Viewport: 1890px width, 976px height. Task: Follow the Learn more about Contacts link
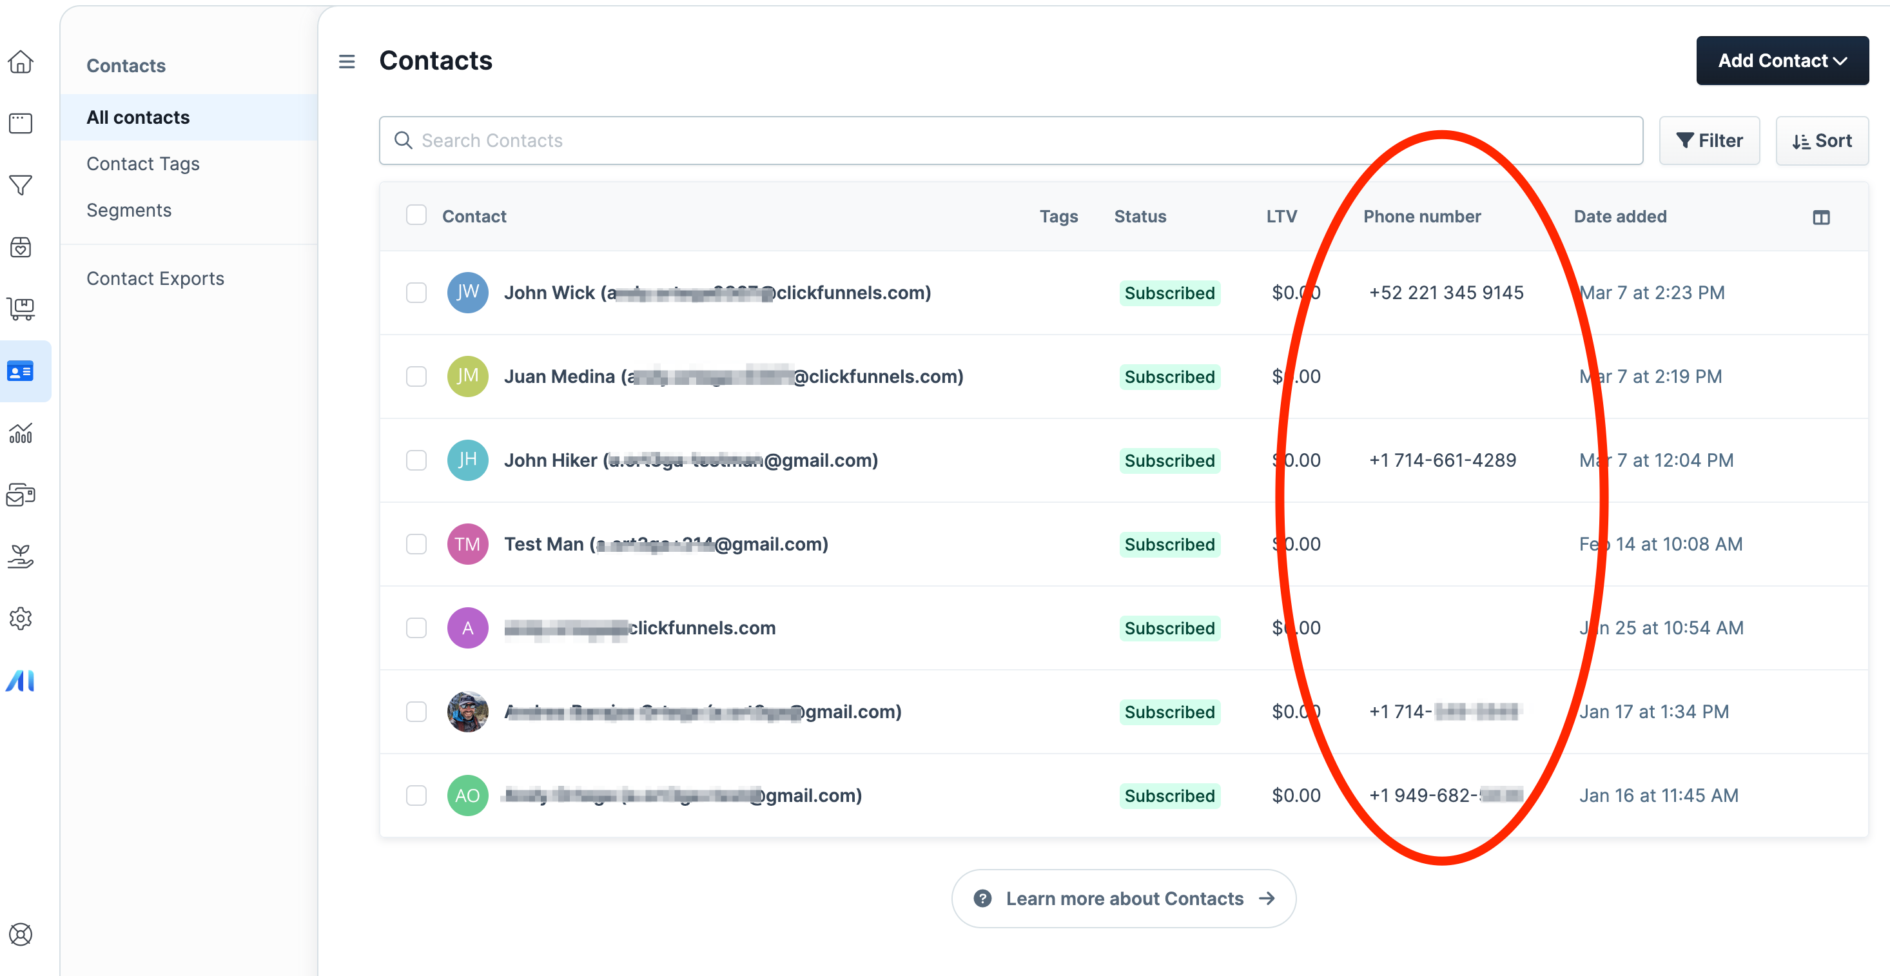(x=1124, y=899)
